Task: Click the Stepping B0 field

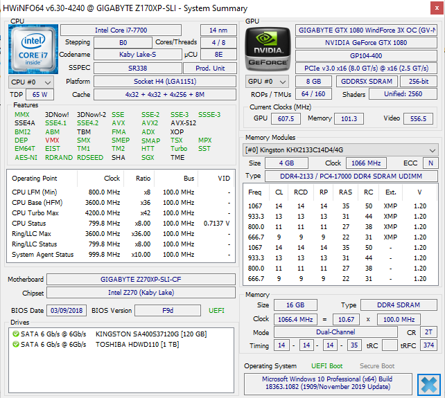Action: point(123,42)
